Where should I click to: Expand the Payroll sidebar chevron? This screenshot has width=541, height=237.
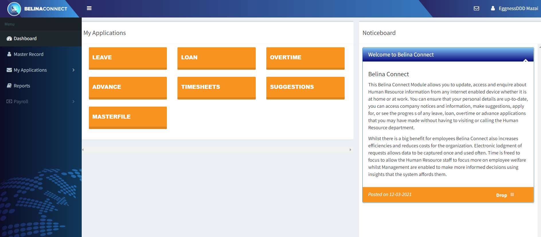pyautogui.click(x=74, y=101)
